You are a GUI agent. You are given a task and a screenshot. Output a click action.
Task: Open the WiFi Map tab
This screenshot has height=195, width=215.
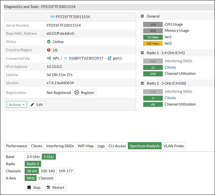pos(85,146)
